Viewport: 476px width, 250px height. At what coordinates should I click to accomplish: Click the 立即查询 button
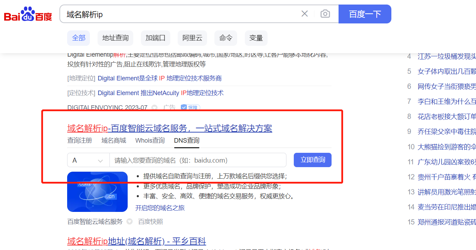click(313, 160)
